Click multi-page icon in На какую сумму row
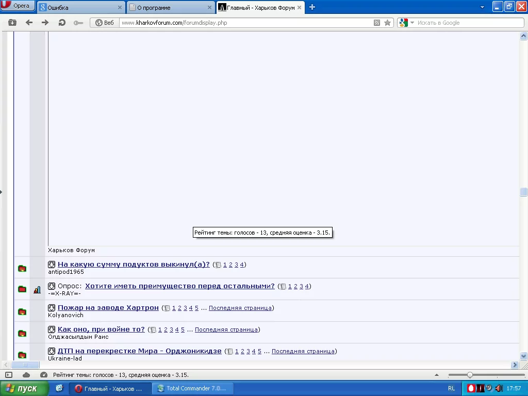 [218, 265]
